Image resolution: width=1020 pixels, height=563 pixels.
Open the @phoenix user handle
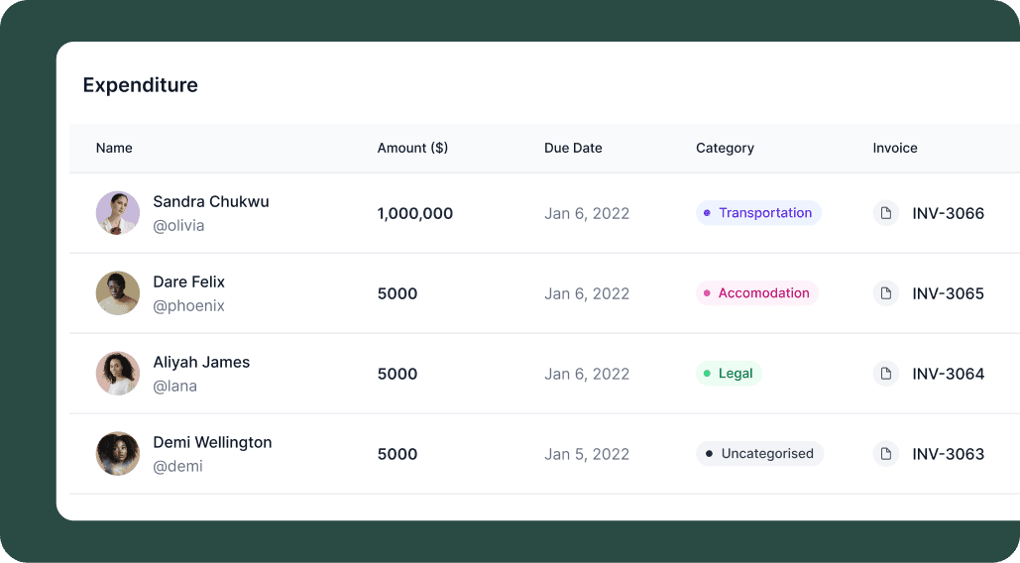[x=188, y=305]
